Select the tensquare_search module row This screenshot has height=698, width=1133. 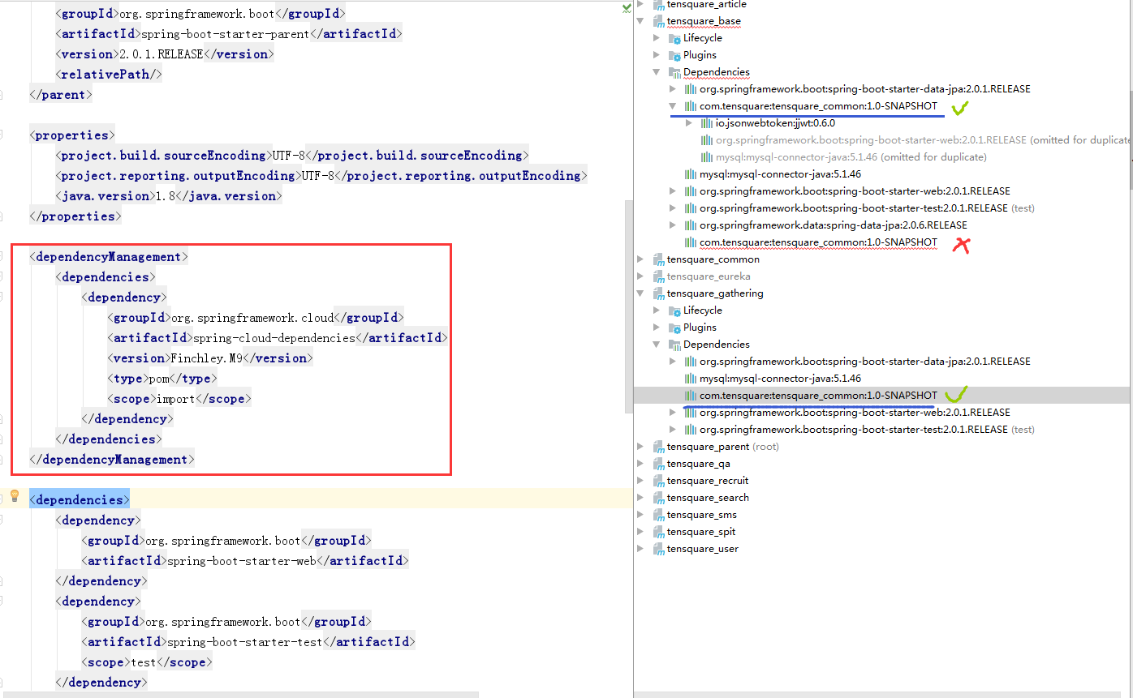click(x=883, y=498)
